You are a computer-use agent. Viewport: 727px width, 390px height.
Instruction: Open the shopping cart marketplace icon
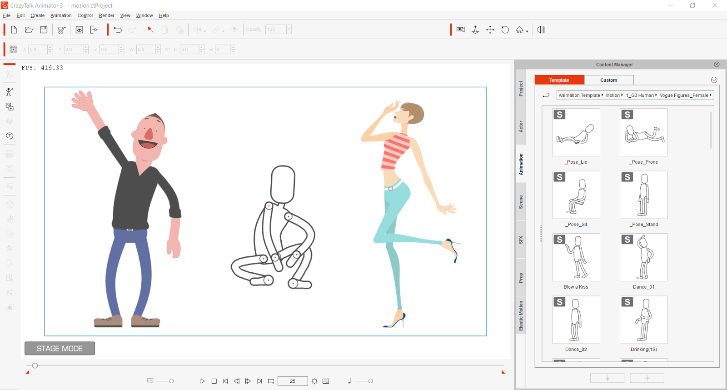coord(61,30)
